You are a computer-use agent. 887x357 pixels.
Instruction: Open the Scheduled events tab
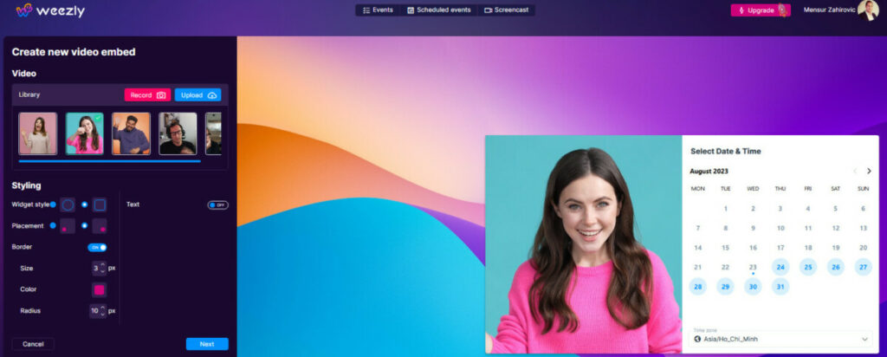point(439,10)
